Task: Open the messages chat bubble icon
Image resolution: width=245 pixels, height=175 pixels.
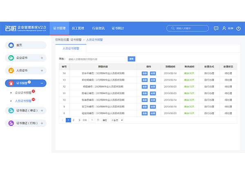Action: click(x=216, y=28)
